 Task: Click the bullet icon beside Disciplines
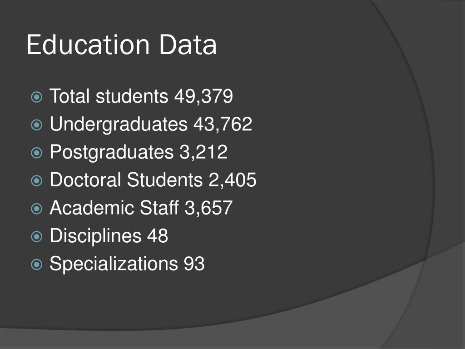click(36, 236)
